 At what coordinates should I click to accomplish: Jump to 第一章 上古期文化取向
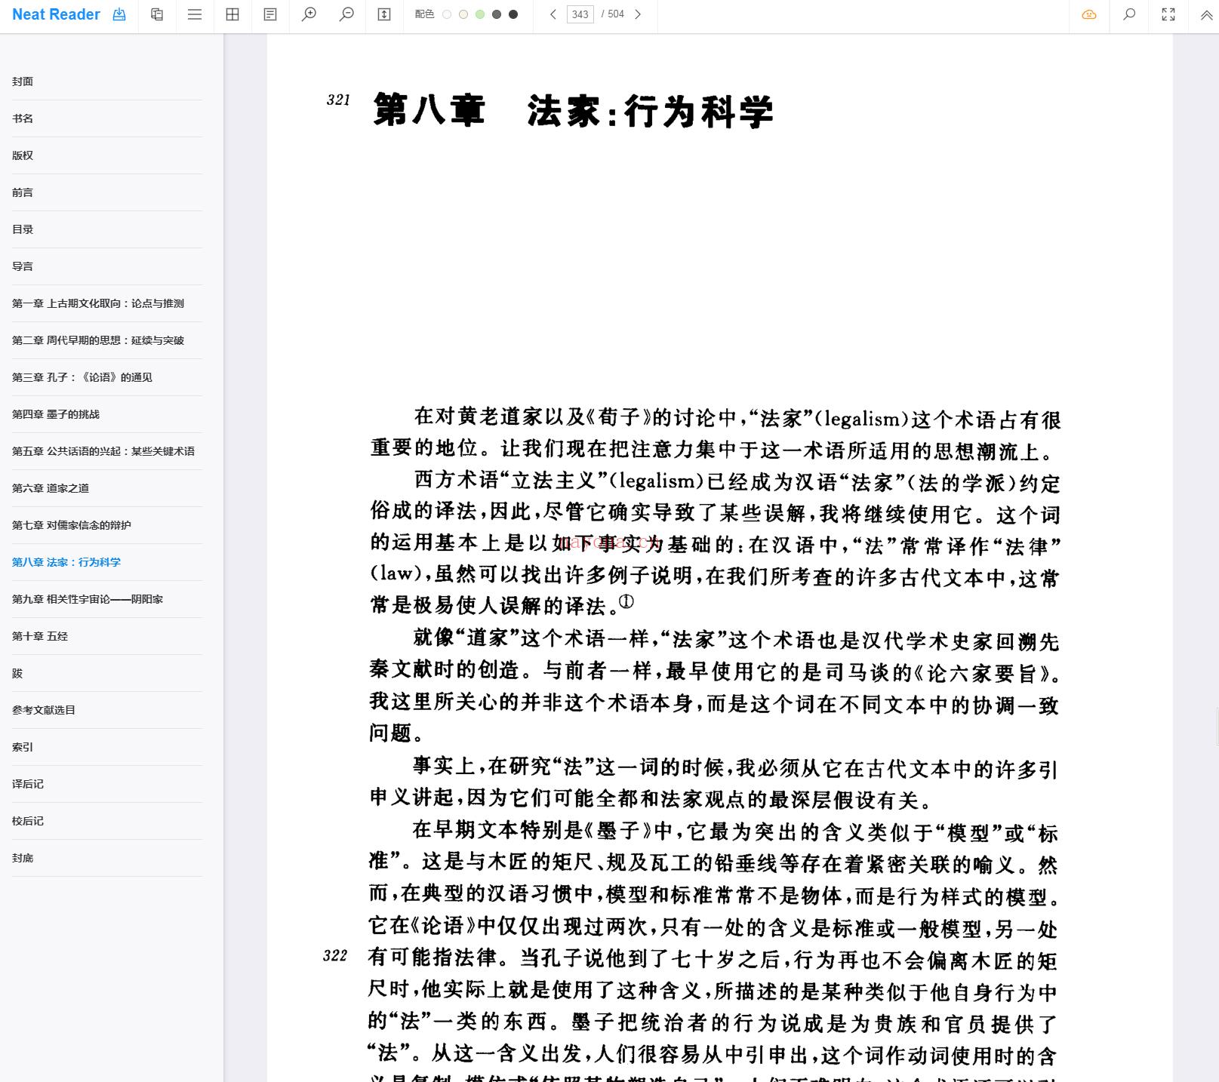pos(98,303)
